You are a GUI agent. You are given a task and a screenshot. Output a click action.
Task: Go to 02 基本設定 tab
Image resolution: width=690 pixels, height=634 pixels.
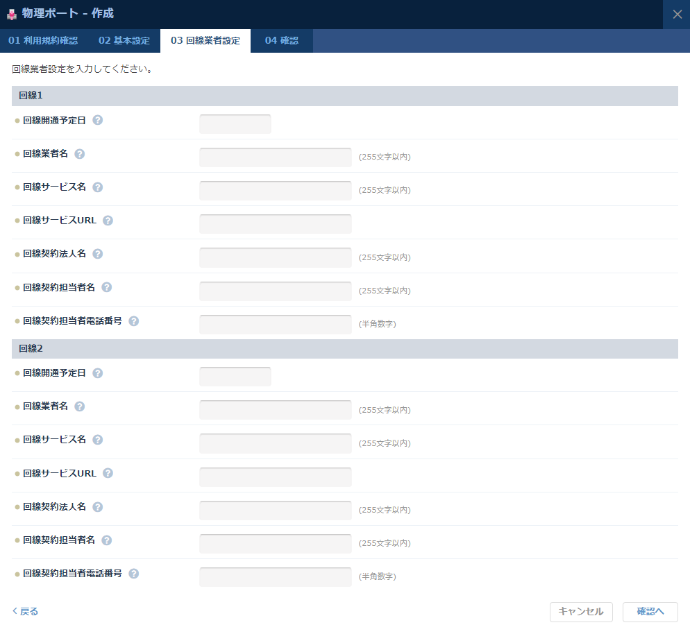click(124, 41)
